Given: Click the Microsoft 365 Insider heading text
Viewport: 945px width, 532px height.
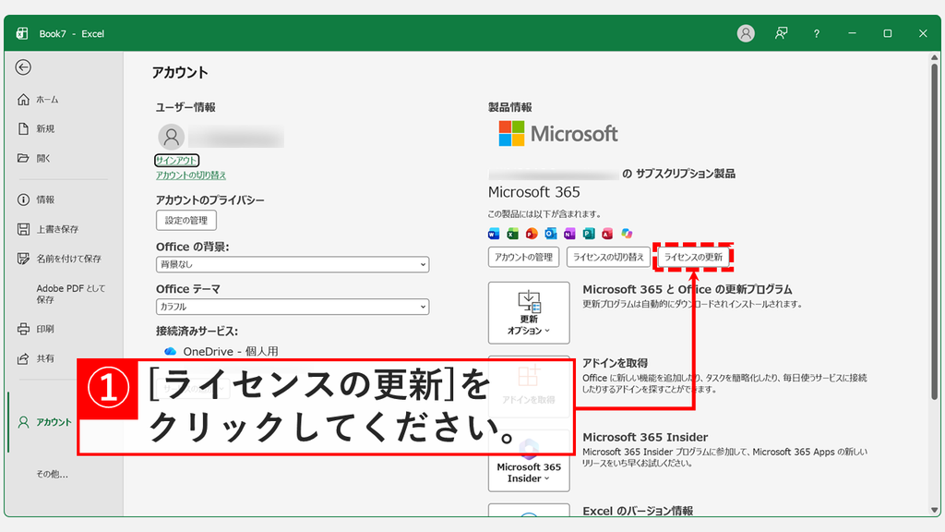Looking at the screenshot, I should click(x=645, y=437).
